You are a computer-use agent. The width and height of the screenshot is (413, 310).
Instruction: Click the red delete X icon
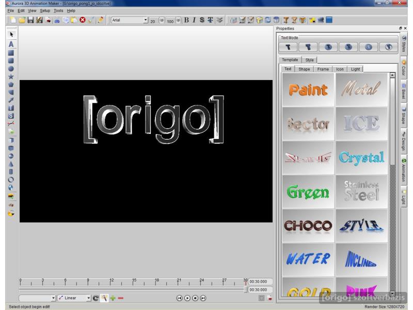pyautogui.click(x=83, y=20)
